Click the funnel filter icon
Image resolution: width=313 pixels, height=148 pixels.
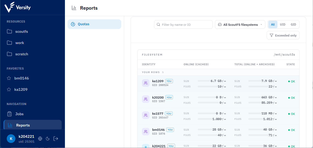click(272, 35)
